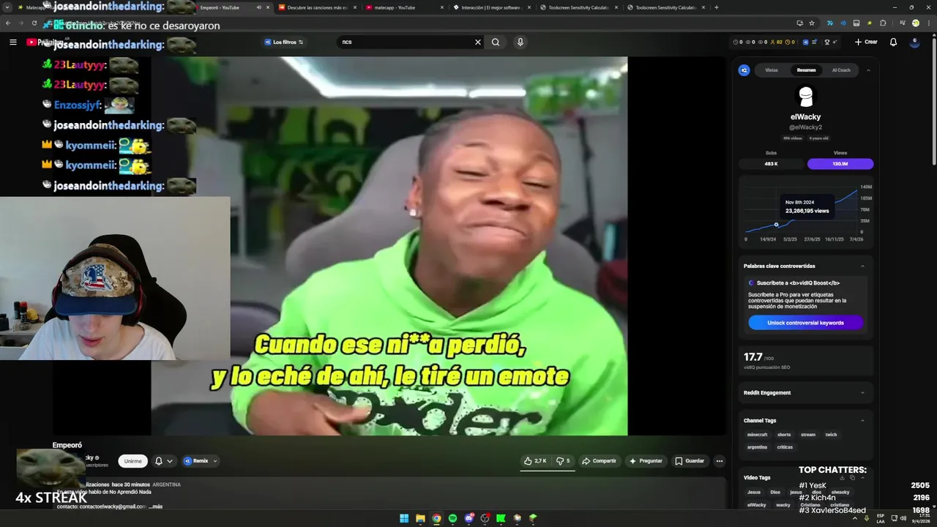
Task: Like the video with thumbs up
Action: (535, 461)
